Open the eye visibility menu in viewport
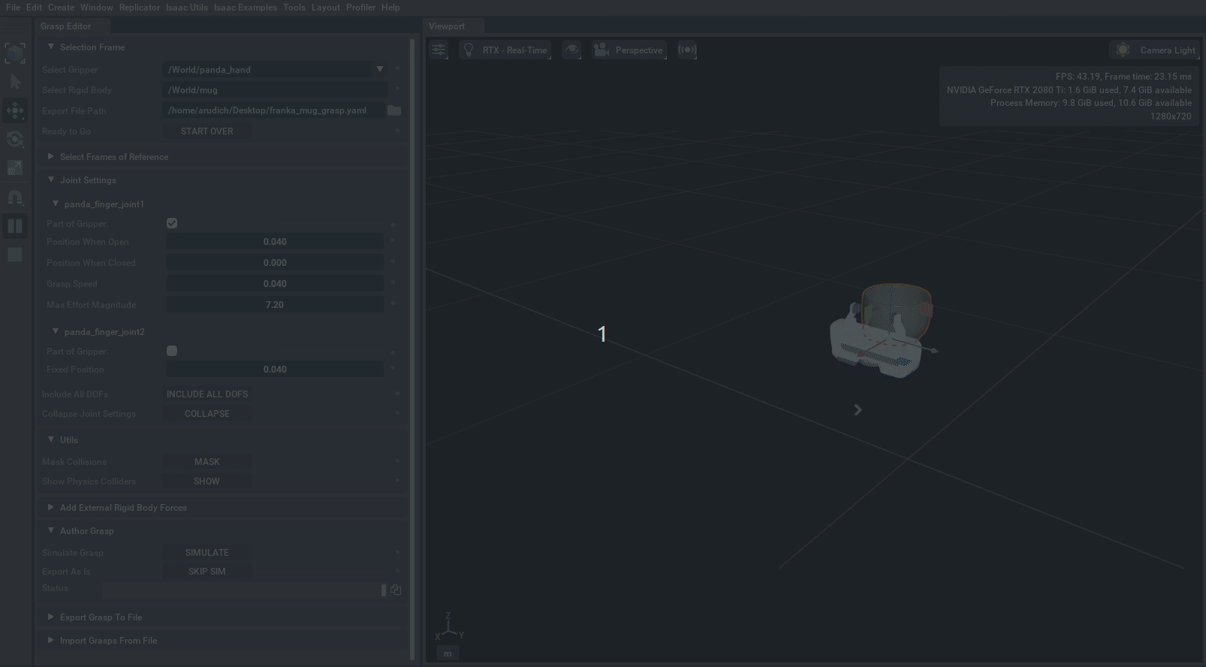Viewport: 1206px width, 667px height. (571, 50)
